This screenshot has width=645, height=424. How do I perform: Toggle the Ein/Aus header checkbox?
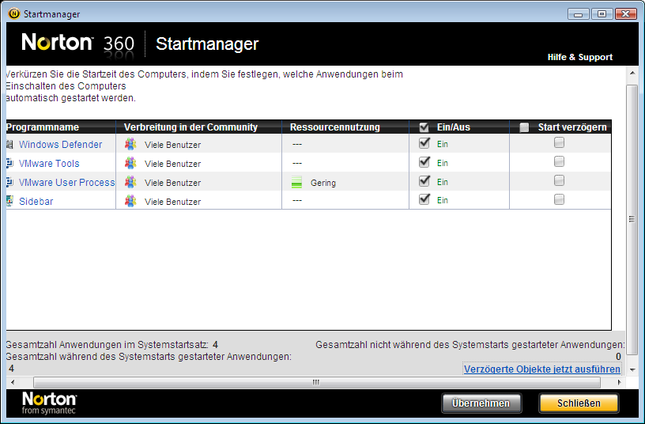point(424,127)
